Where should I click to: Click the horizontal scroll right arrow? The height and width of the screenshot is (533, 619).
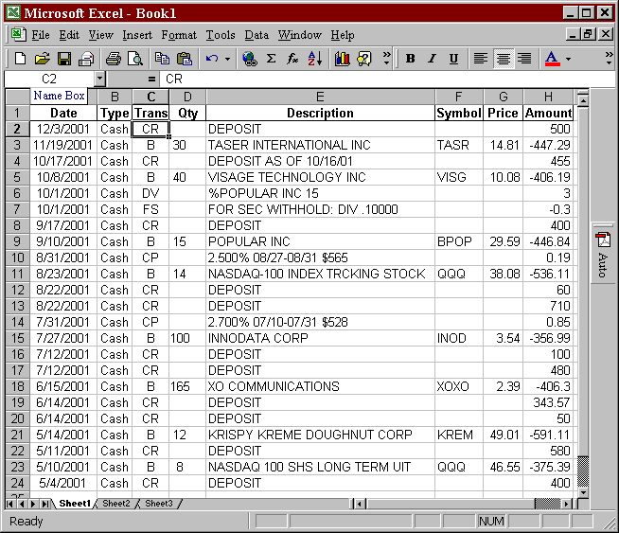(567, 504)
